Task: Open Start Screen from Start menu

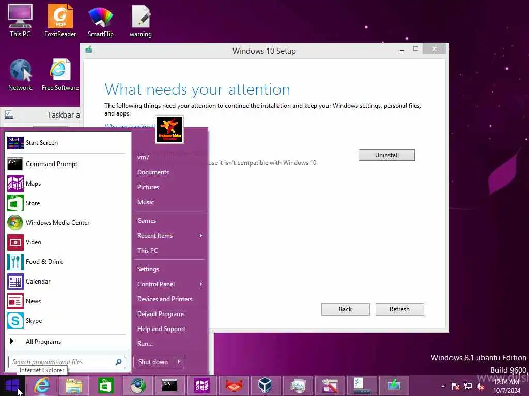Action: point(67,143)
